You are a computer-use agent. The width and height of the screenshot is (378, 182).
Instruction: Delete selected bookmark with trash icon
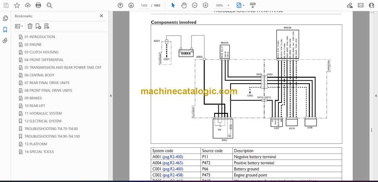click(x=30, y=26)
